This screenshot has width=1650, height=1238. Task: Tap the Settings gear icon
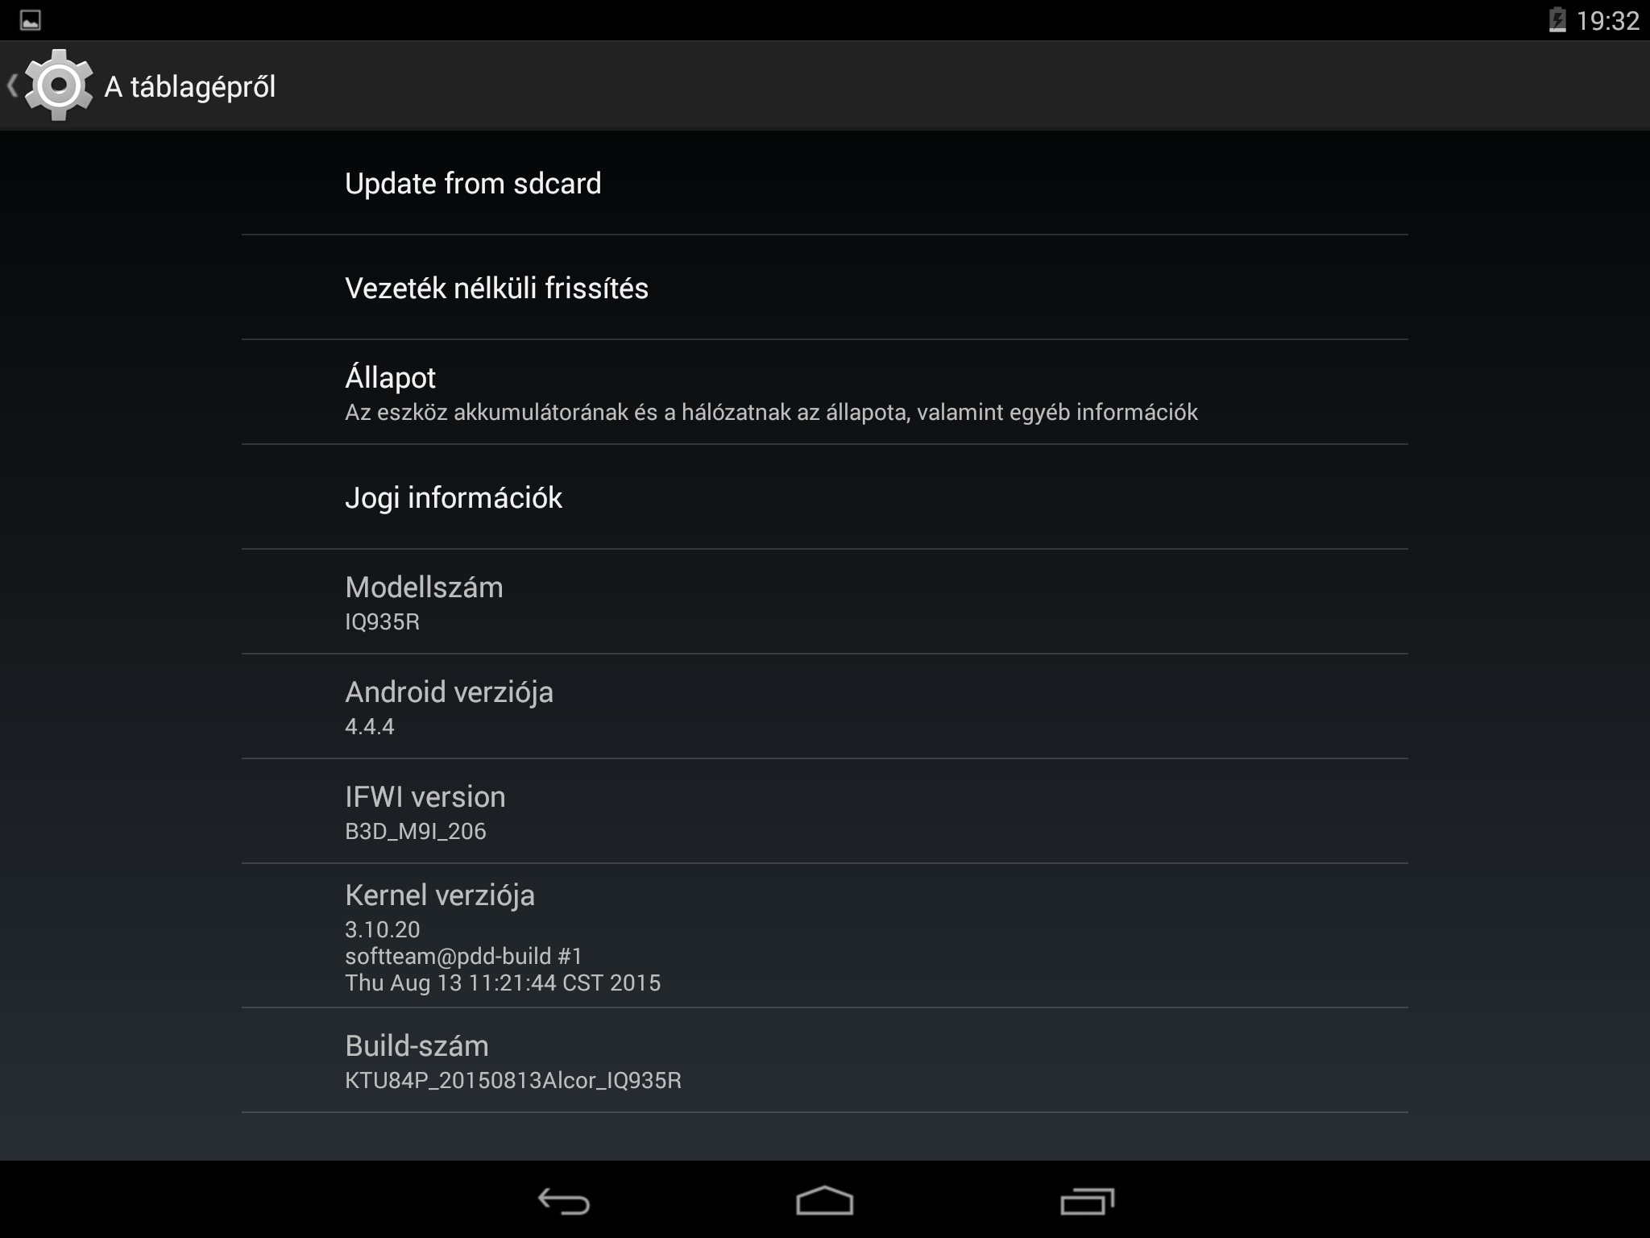(58, 85)
